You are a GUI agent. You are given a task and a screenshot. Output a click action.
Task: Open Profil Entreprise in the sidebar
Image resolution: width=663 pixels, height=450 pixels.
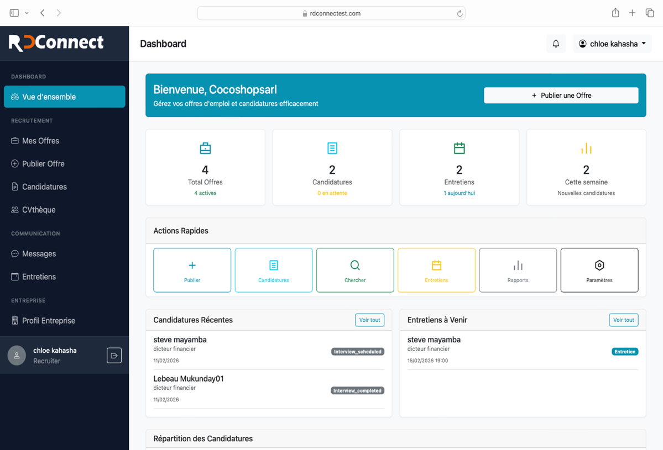click(49, 321)
